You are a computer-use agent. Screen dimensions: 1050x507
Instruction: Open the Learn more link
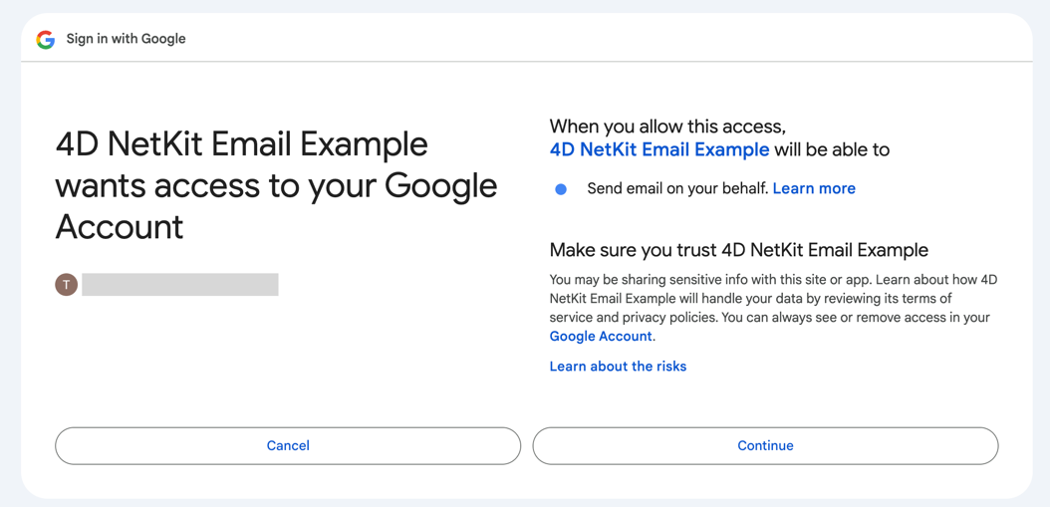[x=814, y=189]
